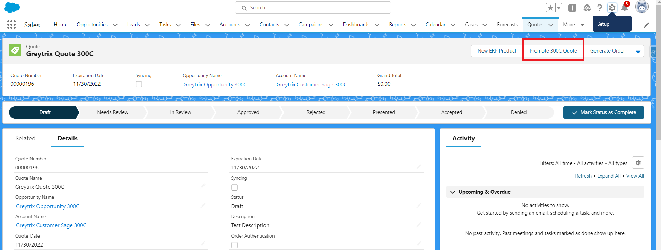
Task: Select the In Review path stage
Action: click(181, 112)
